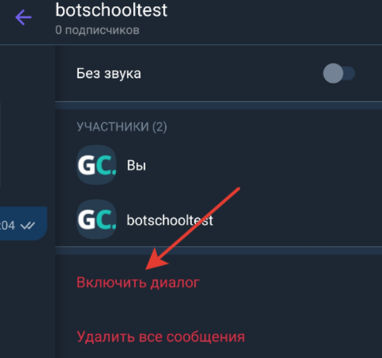The width and height of the screenshot is (382, 358).
Task: Click the blue message bubble on the left
Action: [x=23, y=224]
